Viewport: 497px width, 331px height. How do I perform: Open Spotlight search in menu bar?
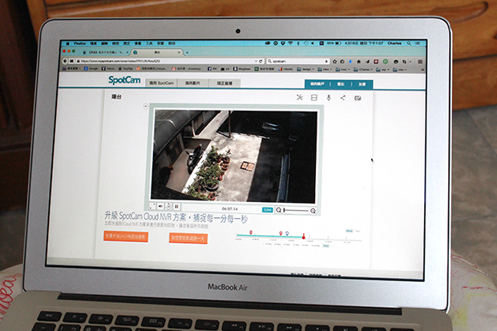pos(409,43)
